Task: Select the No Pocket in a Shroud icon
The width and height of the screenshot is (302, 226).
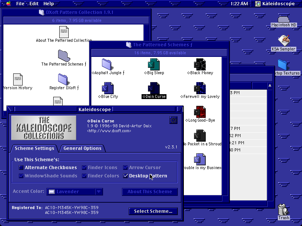Action: click(200, 136)
